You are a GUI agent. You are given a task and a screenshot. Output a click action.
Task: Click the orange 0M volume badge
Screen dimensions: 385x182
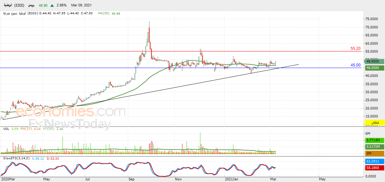pos(374,153)
